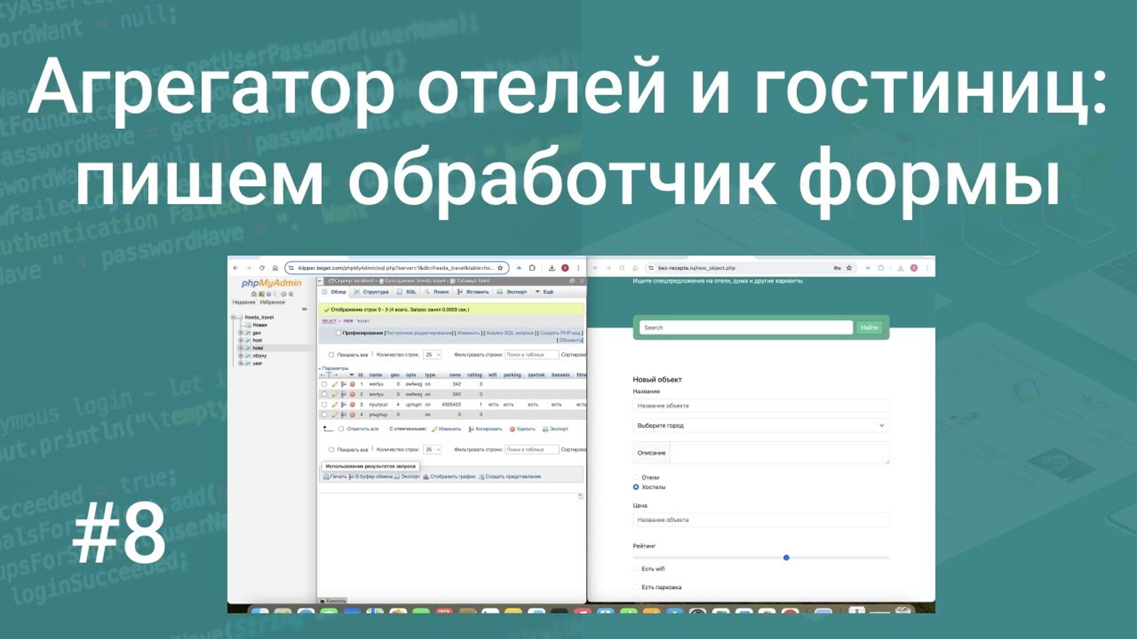Screen dimensions: 1137x639
Task: Check the upper Показать все checkbox
Action: tap(331, 355)
